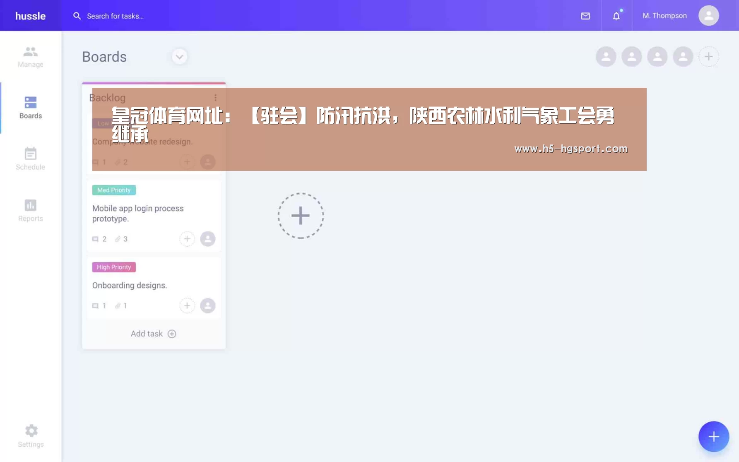Expand the Boards dropdown chevron

point(179,57)
